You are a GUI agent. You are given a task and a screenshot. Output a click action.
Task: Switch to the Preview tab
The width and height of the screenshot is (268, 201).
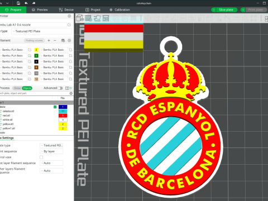pyautogui.click(x=40, y=9)
